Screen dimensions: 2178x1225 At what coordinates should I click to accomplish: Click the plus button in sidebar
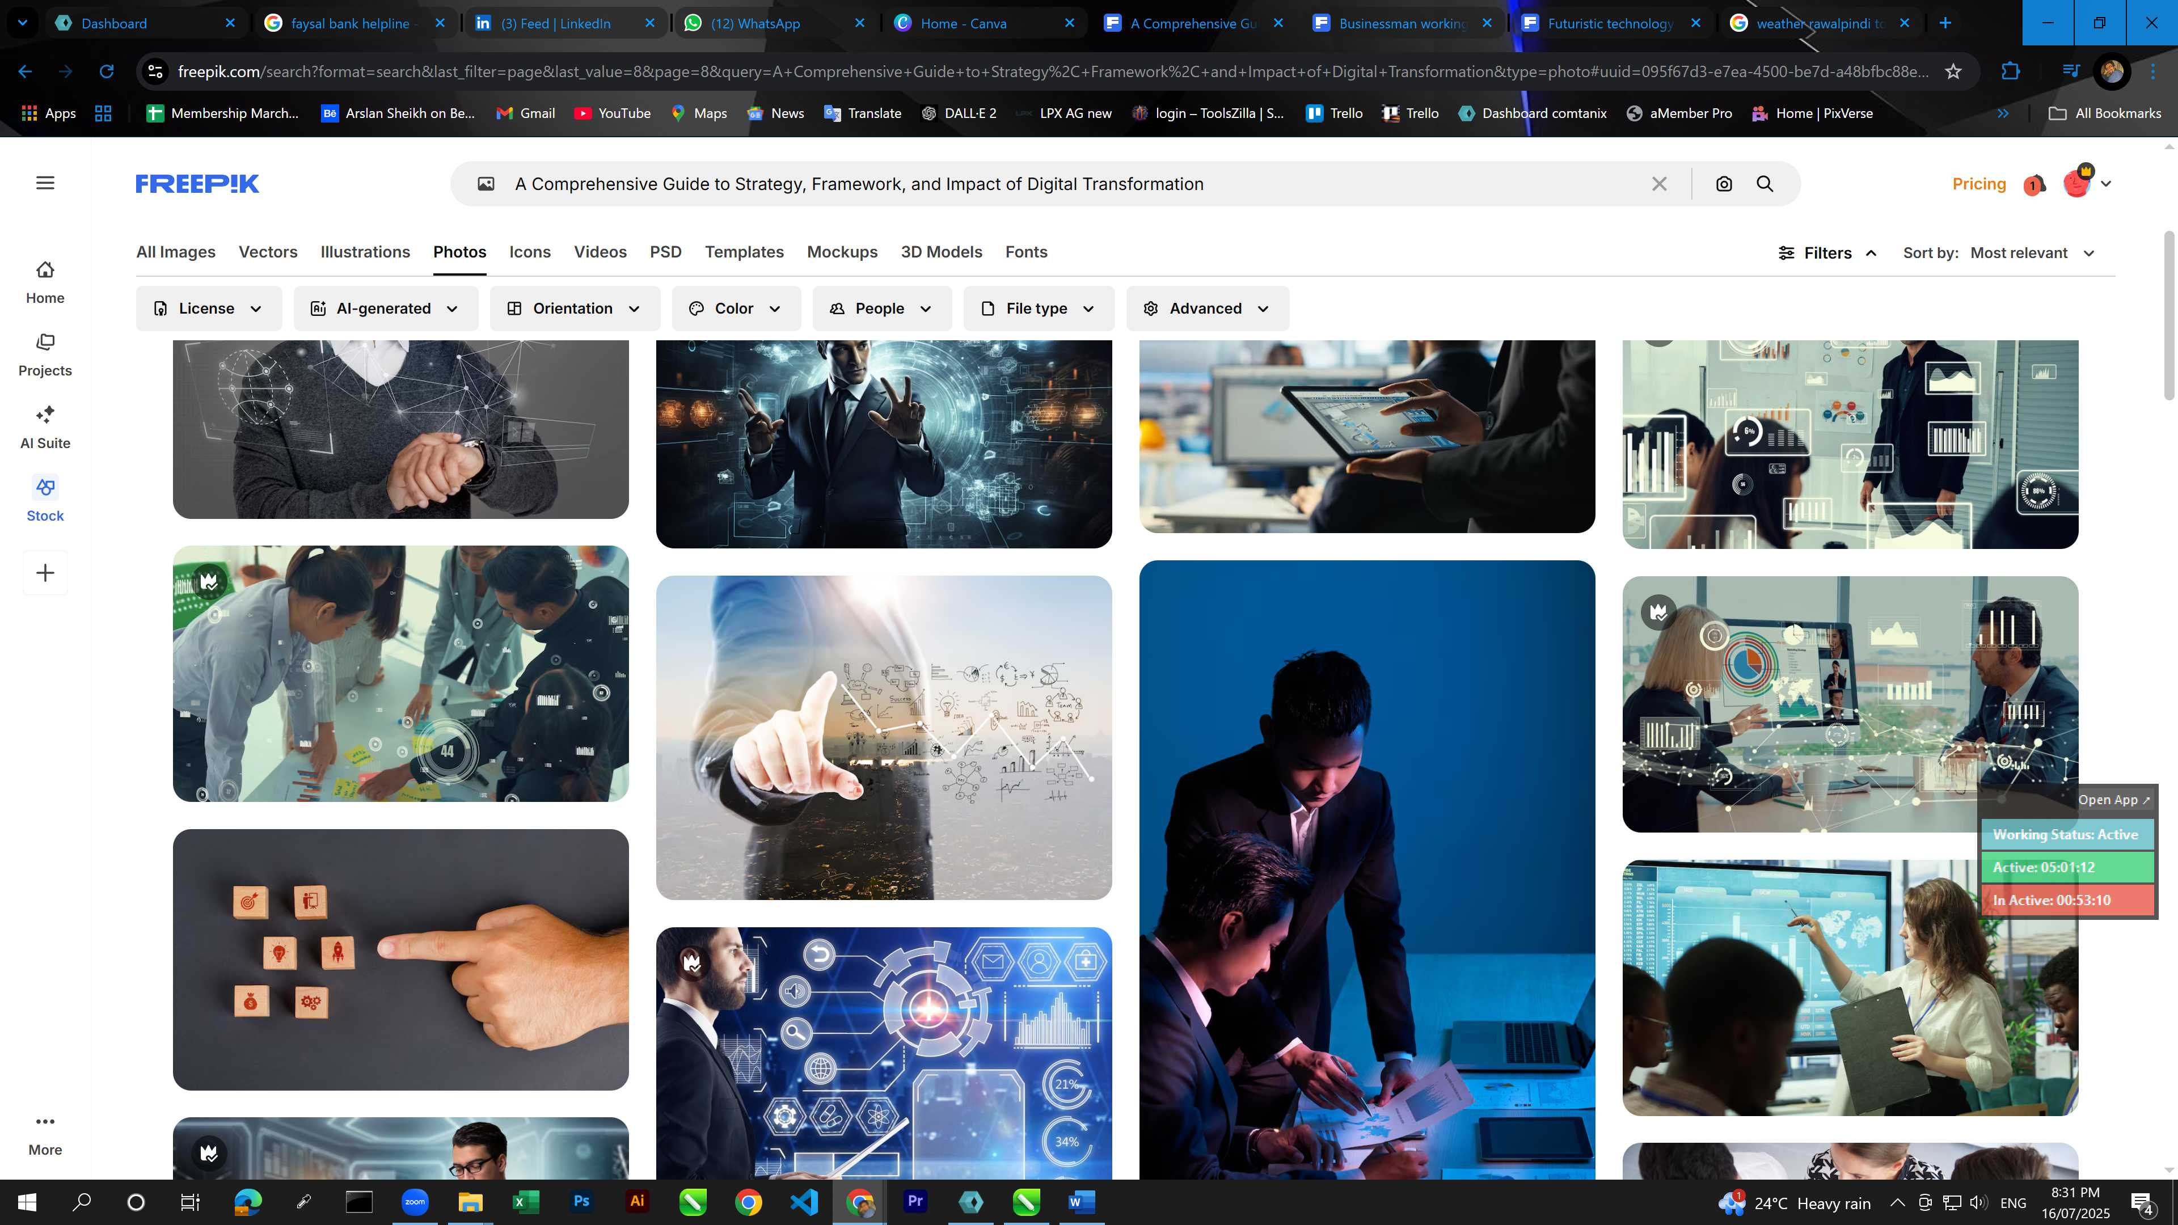pyautogui.click(x=45, y=572)
